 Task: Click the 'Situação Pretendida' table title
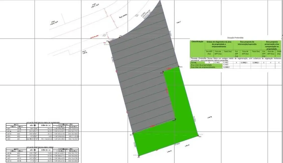tap(228, 37)
